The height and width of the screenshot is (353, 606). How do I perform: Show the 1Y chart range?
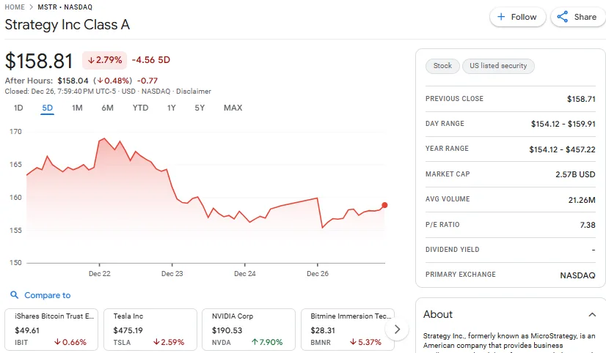(172, 108)
